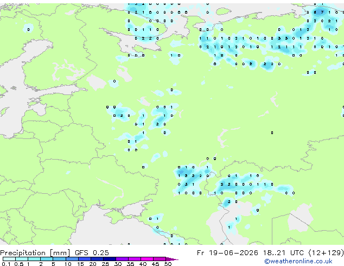Pick the 40–45 mm magenta legend swatch
344x266 pixels.
pyautogui.click(x=147, y=259)
